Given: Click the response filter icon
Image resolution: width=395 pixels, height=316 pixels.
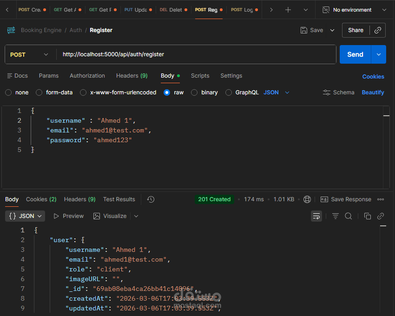Looking at the screenshot, I should pyautogui.click(x=336, y=216).
